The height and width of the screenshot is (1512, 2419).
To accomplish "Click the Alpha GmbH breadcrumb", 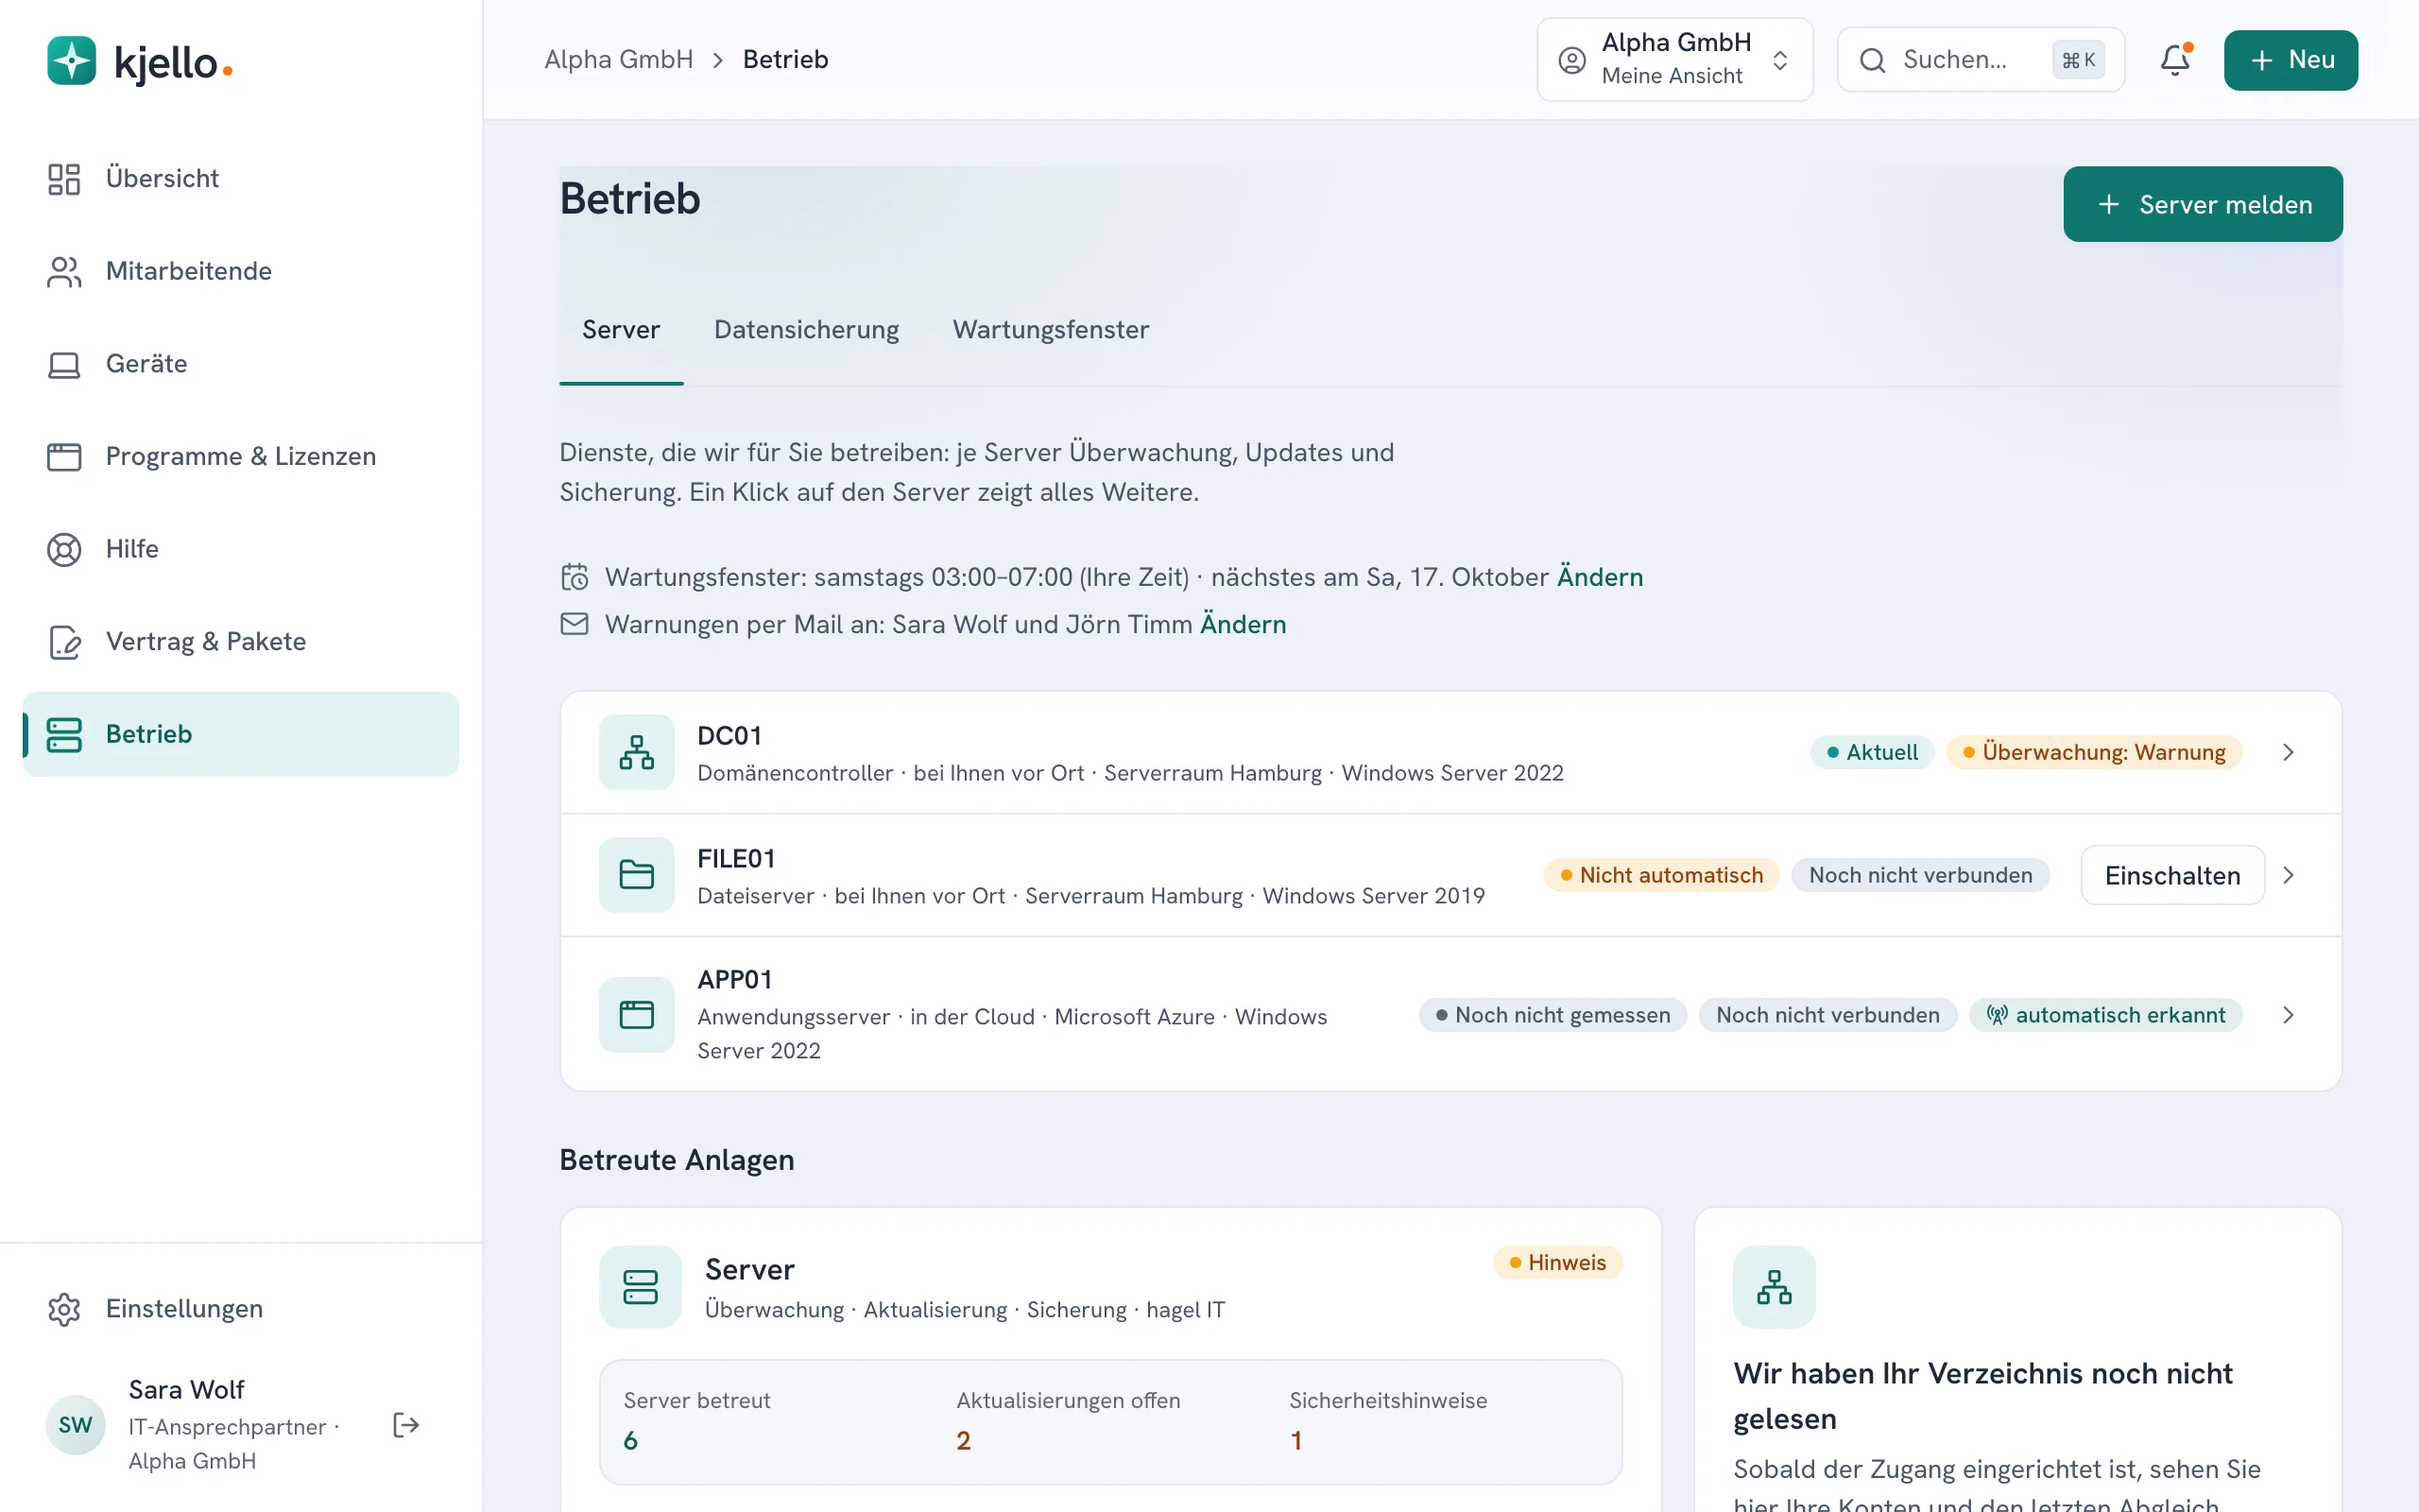I will [619, 60].
